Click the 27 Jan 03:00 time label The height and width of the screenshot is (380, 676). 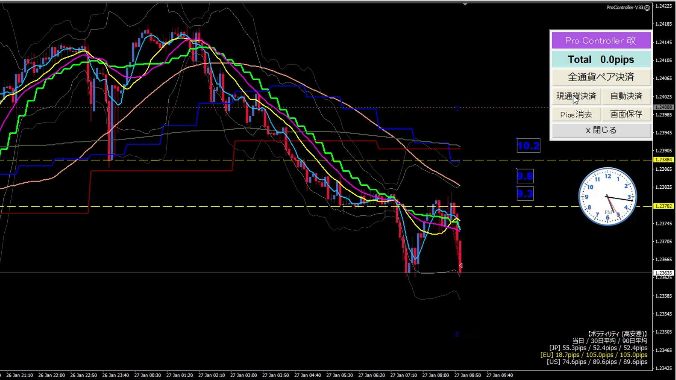(x=244, y=375)
